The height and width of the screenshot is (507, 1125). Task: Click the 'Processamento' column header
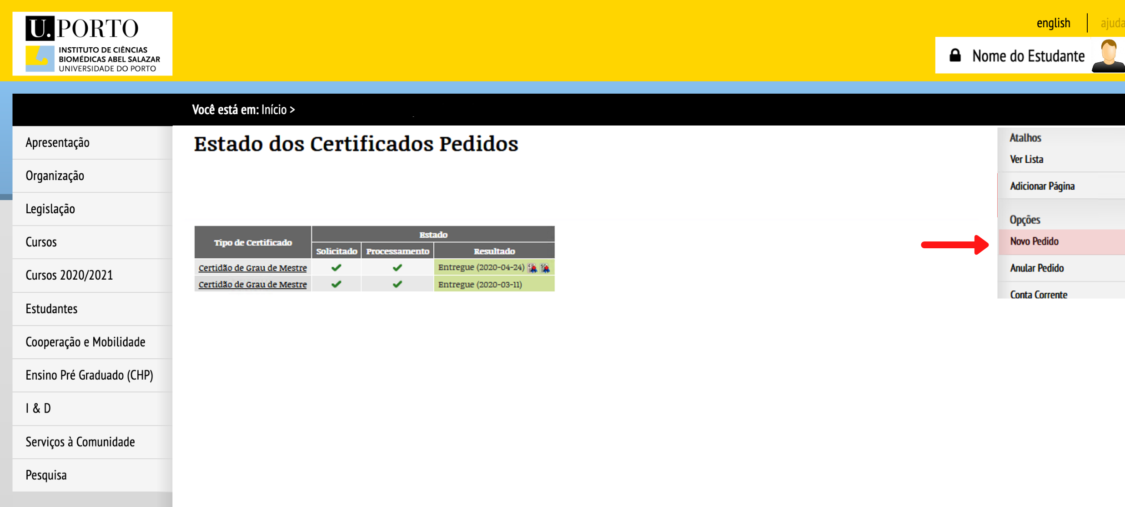tap(397, 251)
